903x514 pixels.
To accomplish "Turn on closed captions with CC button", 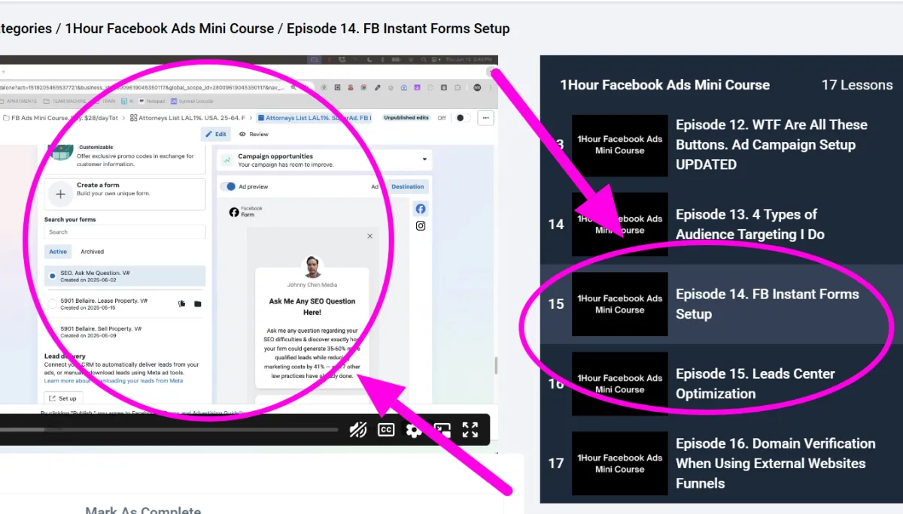I will (386, 430).
